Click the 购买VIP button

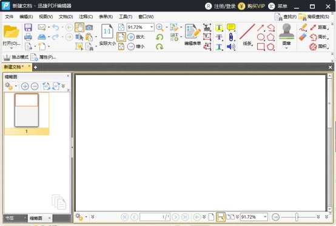(x=251, y=6)
